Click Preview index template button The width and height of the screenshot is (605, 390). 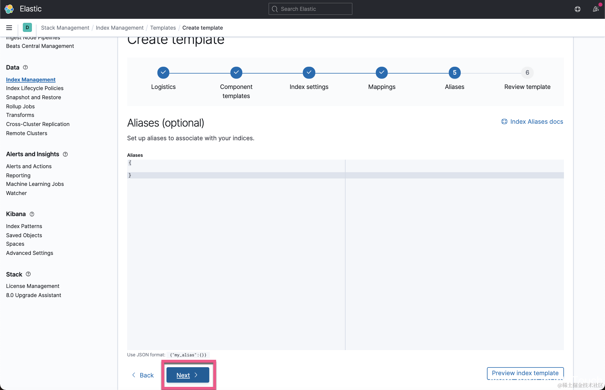tap(525, 373)
